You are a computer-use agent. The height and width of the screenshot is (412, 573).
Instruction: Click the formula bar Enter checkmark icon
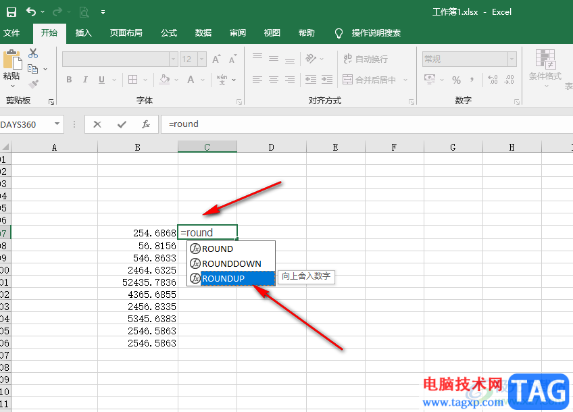point(122,124)
